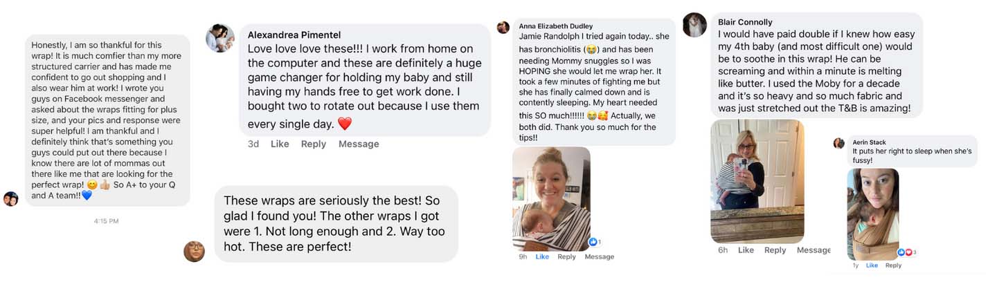Reply to Alexandrea Pimentel's comment
The height and width of the screenshot is (284, 997).
(314, 144)
